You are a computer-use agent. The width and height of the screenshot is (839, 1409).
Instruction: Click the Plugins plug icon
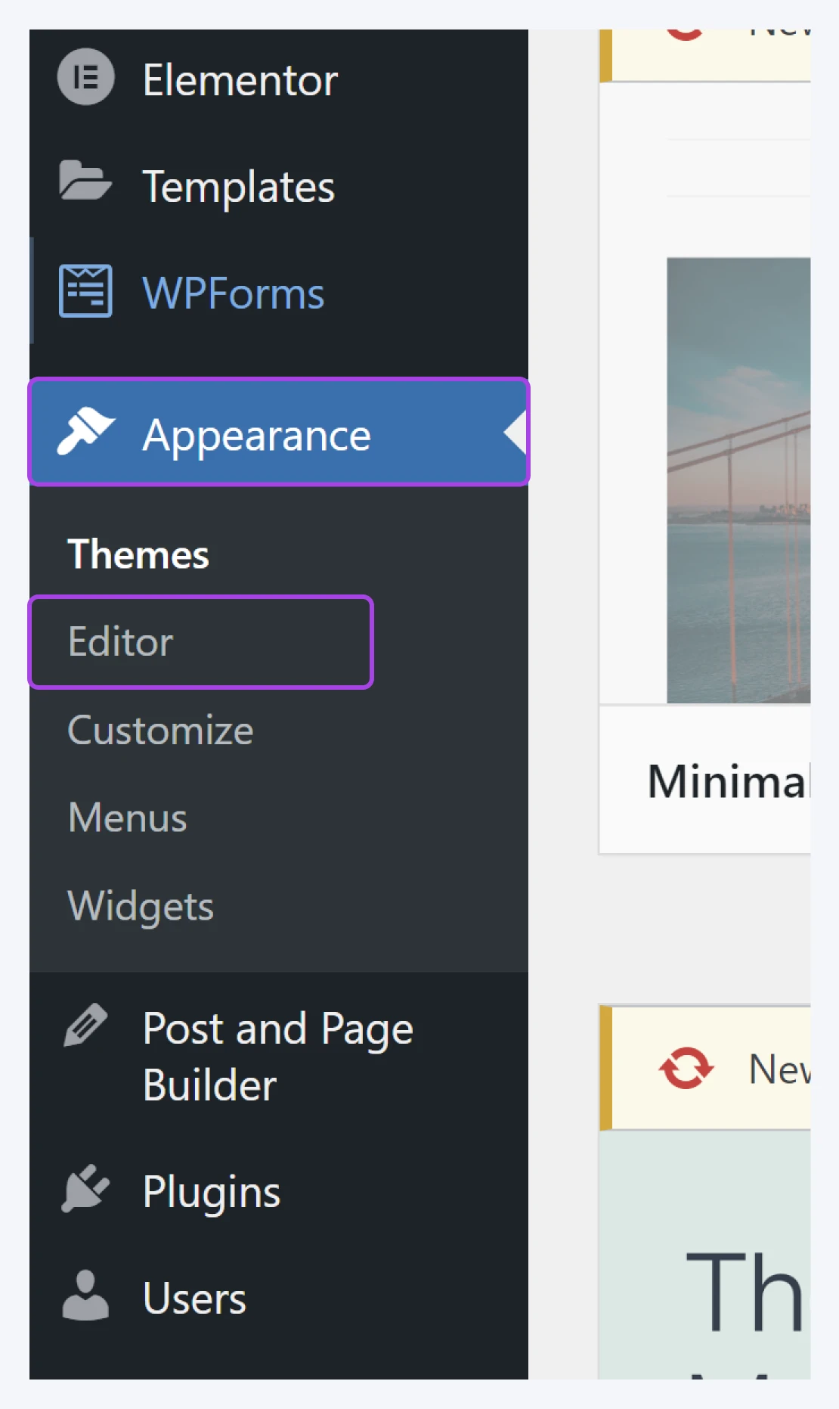click(85, 1189)
